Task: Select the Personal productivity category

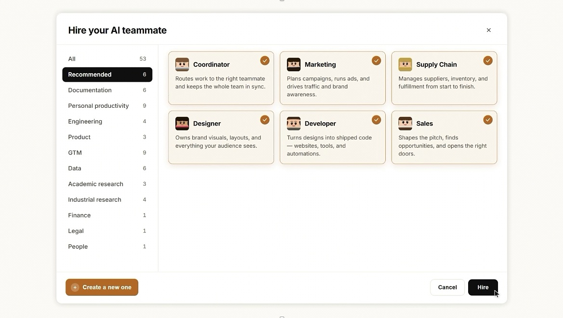Action: pyautogui.click(x=107, y=106)
